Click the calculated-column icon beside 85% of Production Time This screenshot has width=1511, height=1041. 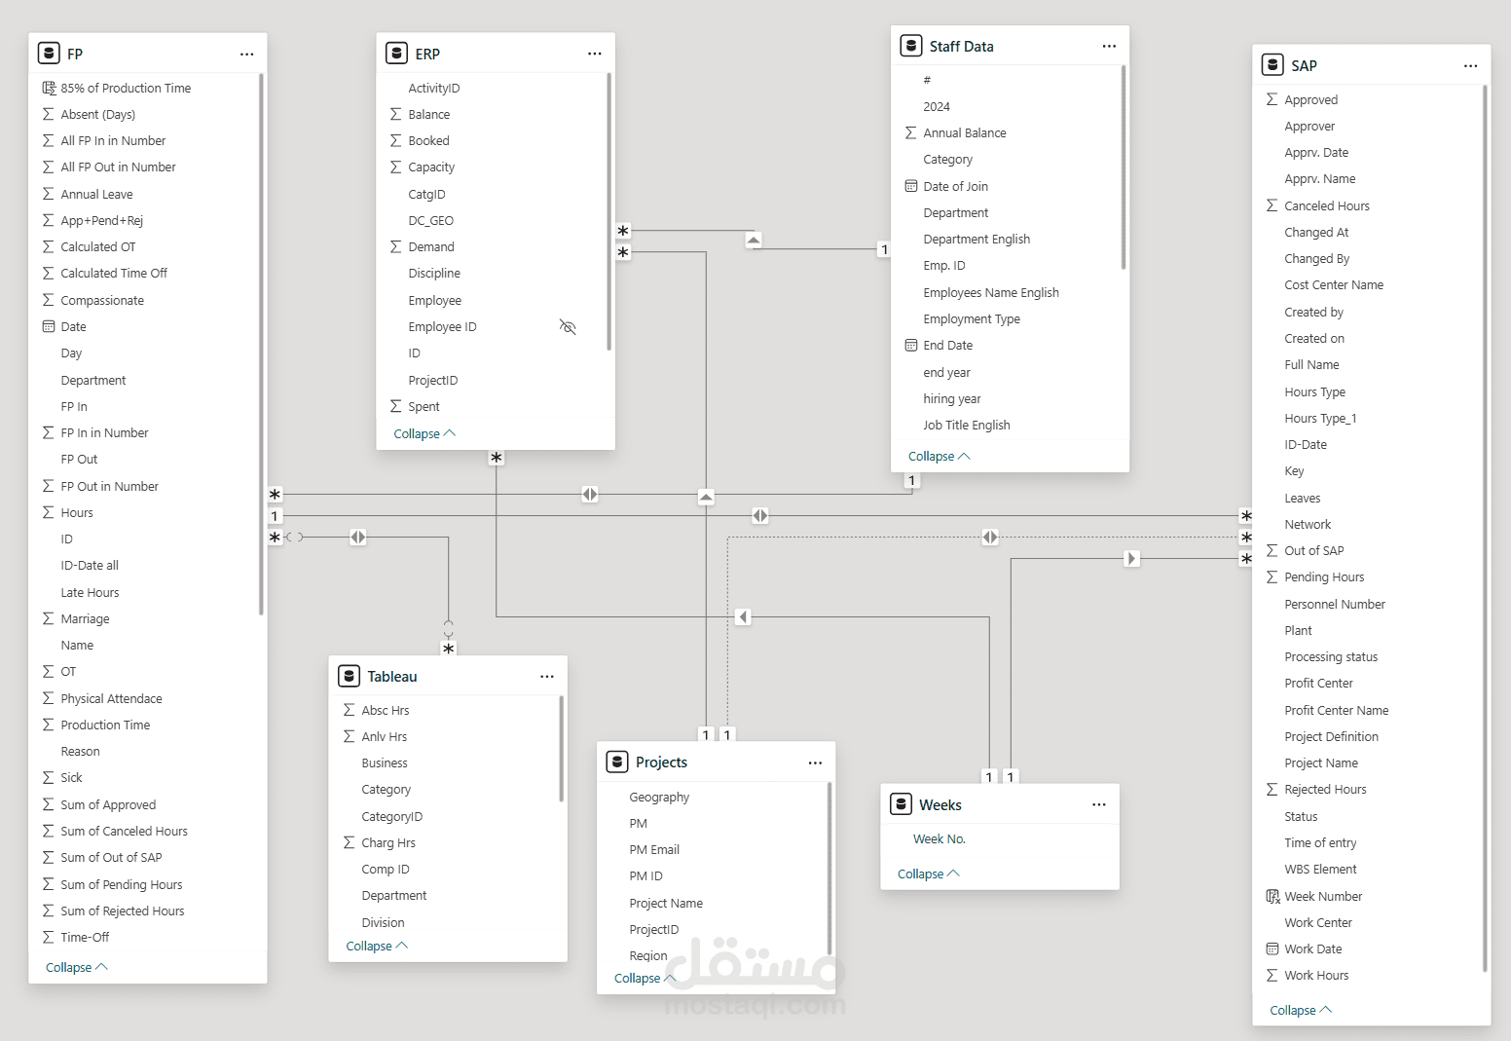pyautogui.click(x=49, y=88)
